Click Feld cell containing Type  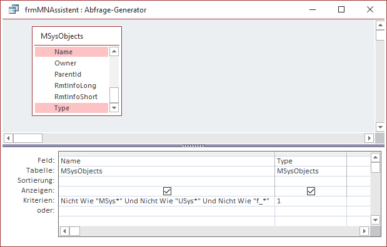click(311, 161)
